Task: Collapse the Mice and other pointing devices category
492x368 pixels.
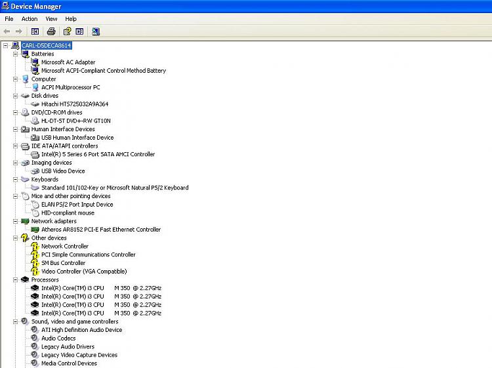Action: (x=15, y=196)
